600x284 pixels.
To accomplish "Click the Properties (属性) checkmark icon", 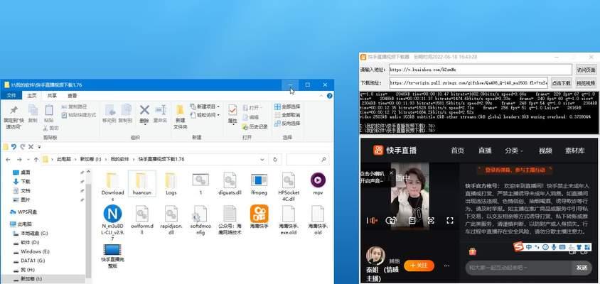I will click(x=232, y=110).
